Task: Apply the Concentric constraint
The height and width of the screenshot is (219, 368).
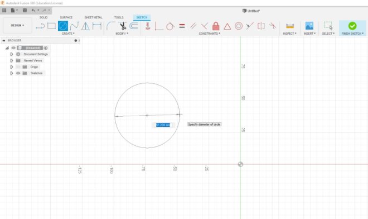Action: point(239,26)
